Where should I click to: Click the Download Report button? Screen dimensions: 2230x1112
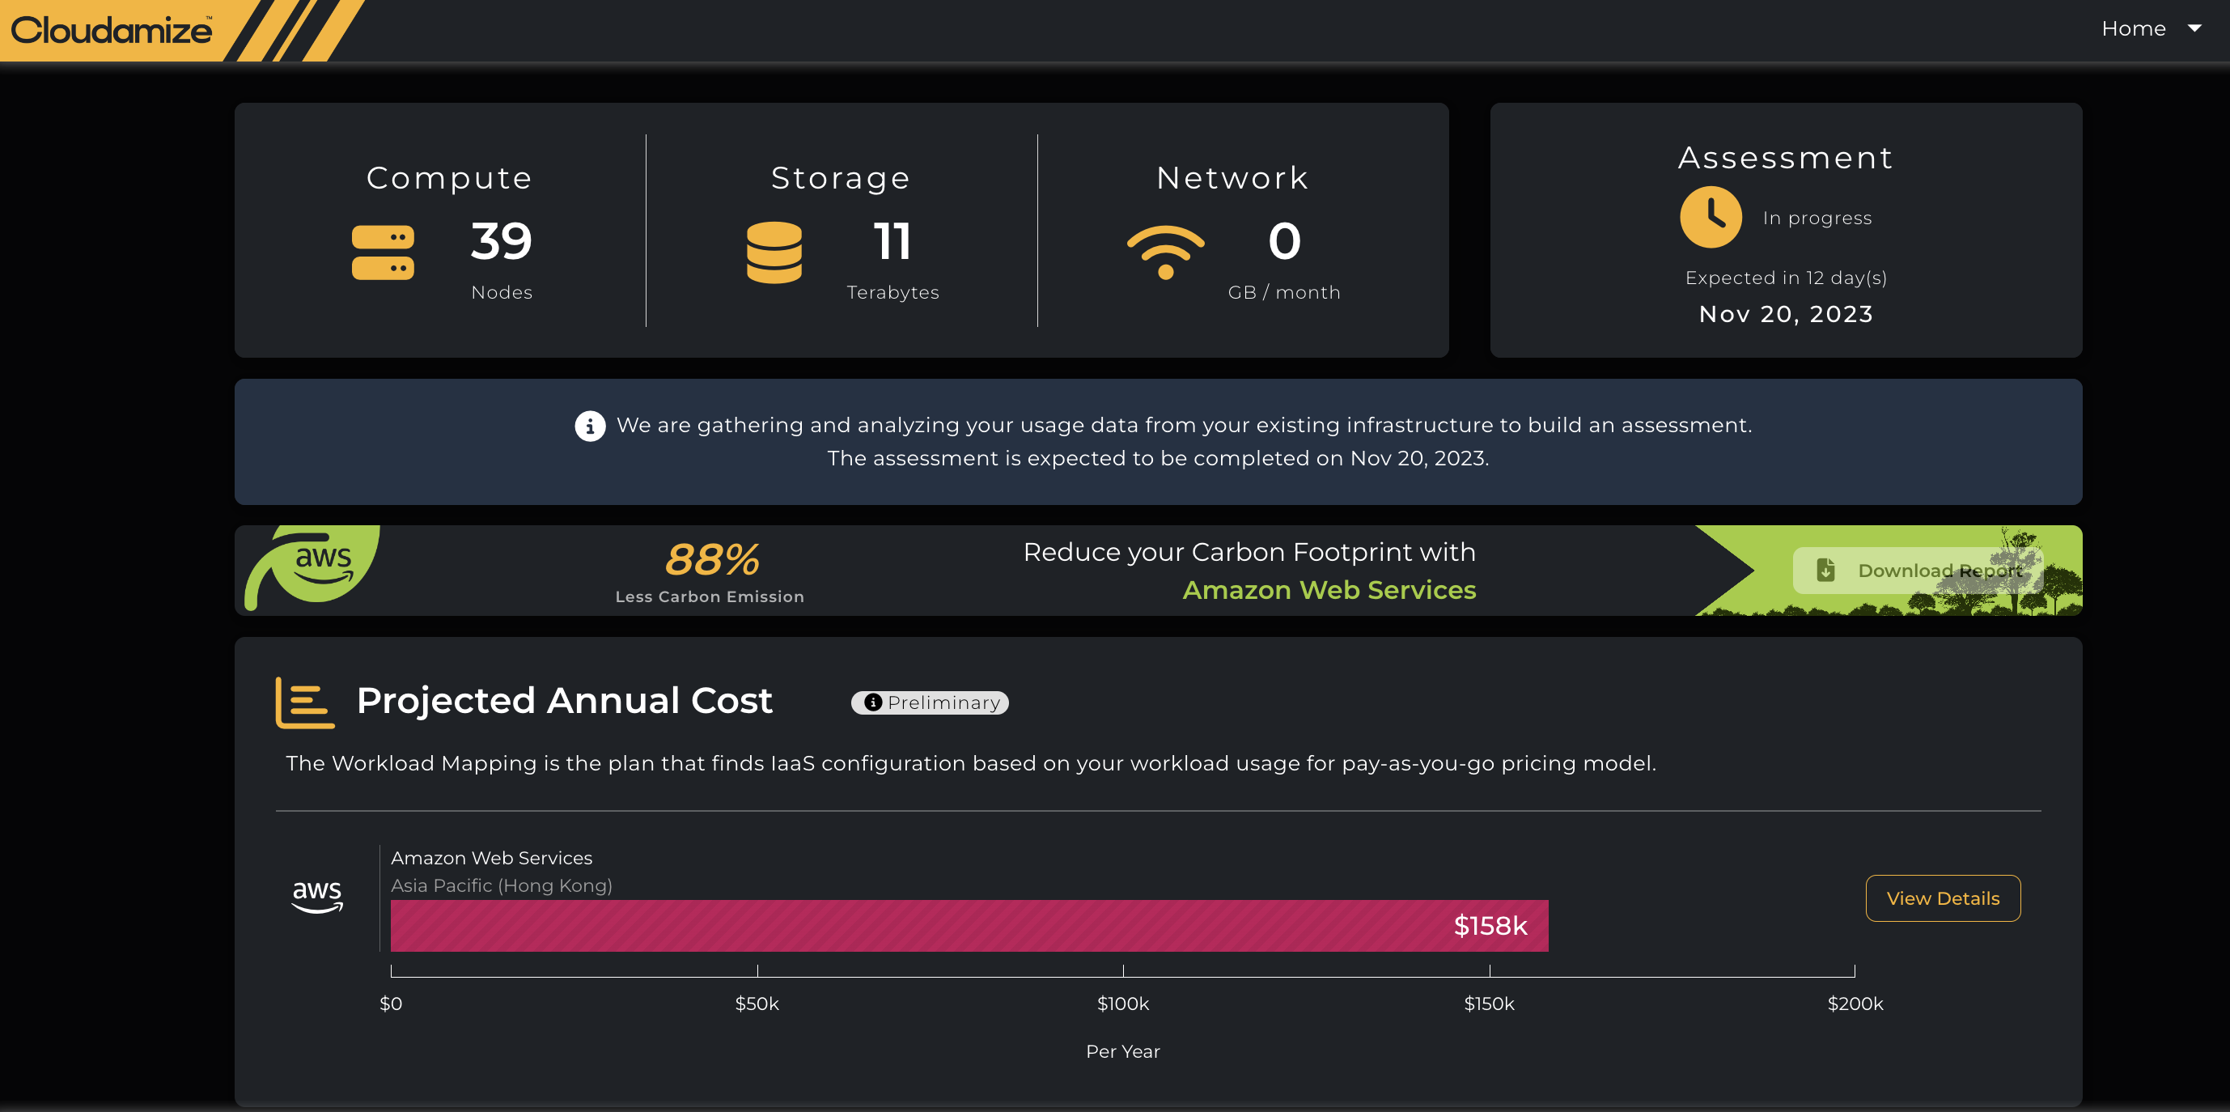pyautogui.click(x=1918, y=571)
